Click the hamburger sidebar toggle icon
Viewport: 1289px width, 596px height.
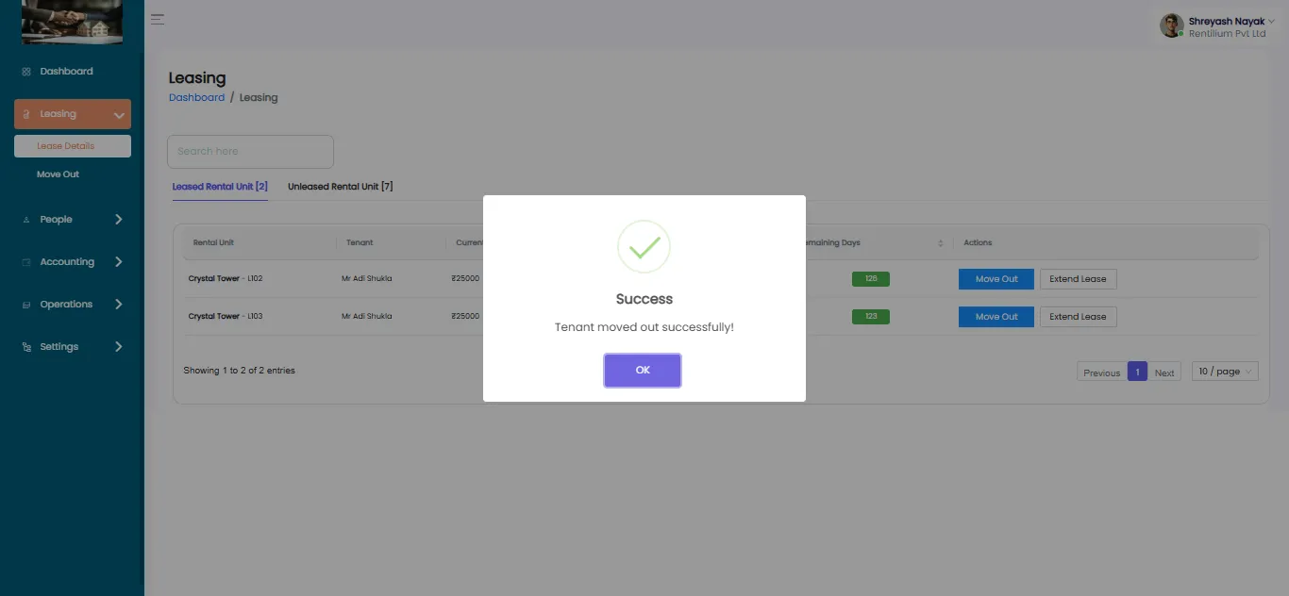tap(158, 19)
